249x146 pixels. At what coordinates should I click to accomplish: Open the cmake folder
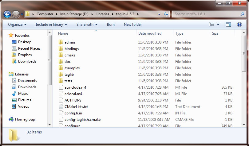(x=70, y=55)
